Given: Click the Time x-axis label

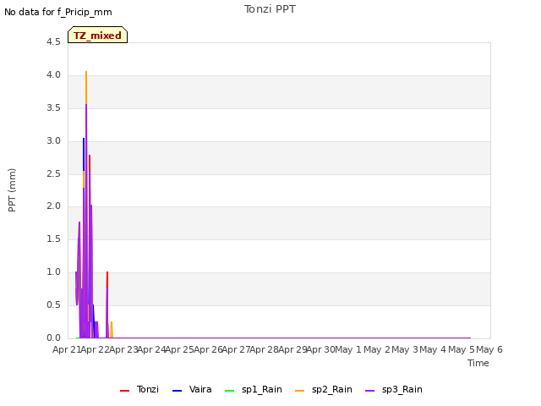Looking at the screenshot, I should [478, 363].
